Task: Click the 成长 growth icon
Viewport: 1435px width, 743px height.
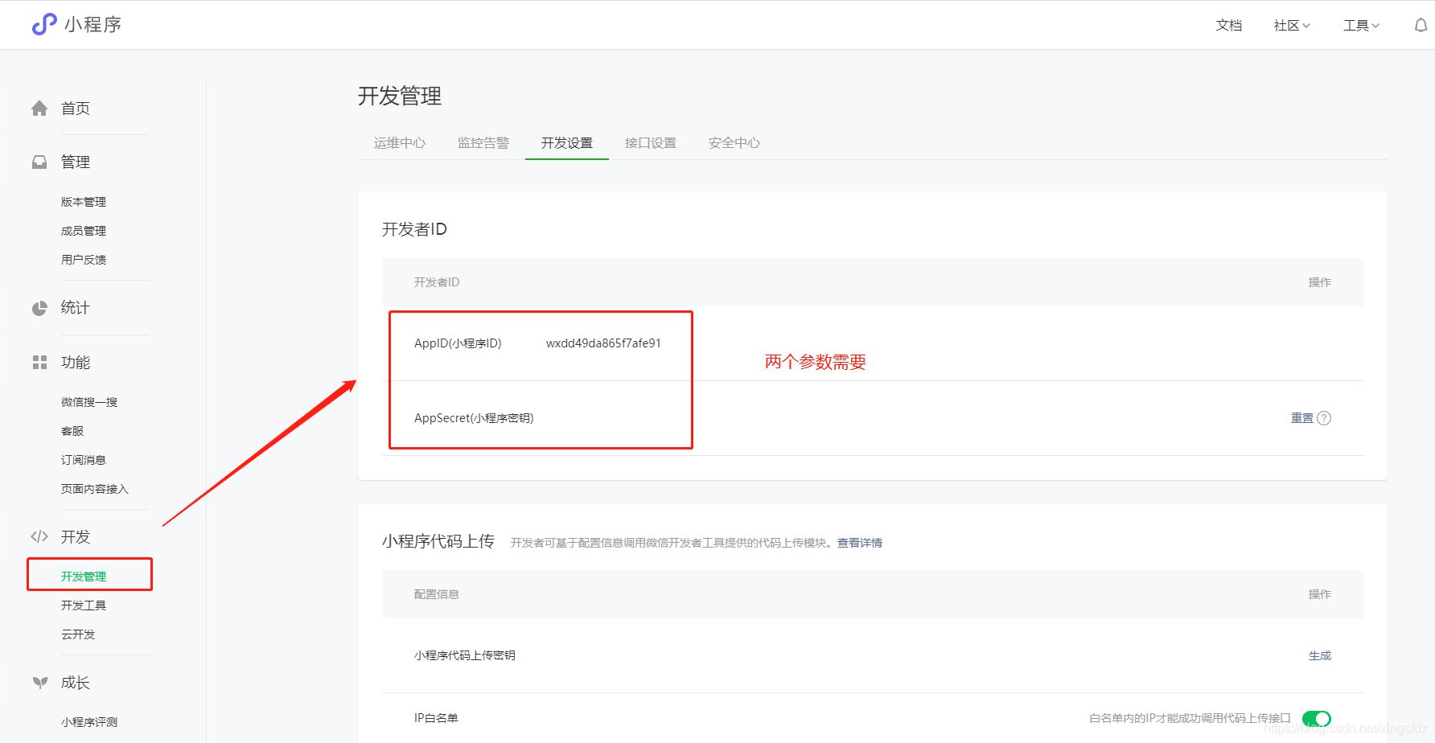Action: coord(39,682)
